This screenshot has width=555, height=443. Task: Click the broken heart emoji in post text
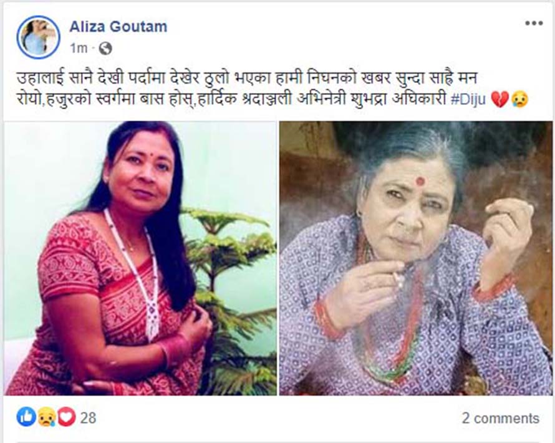(499, 99)
